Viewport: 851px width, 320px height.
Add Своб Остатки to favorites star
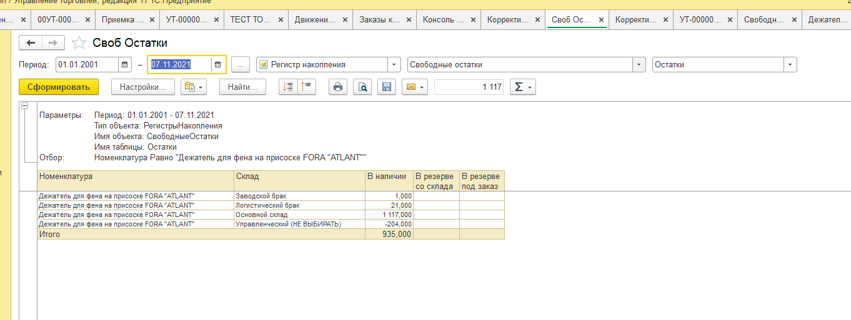(79, 43)
